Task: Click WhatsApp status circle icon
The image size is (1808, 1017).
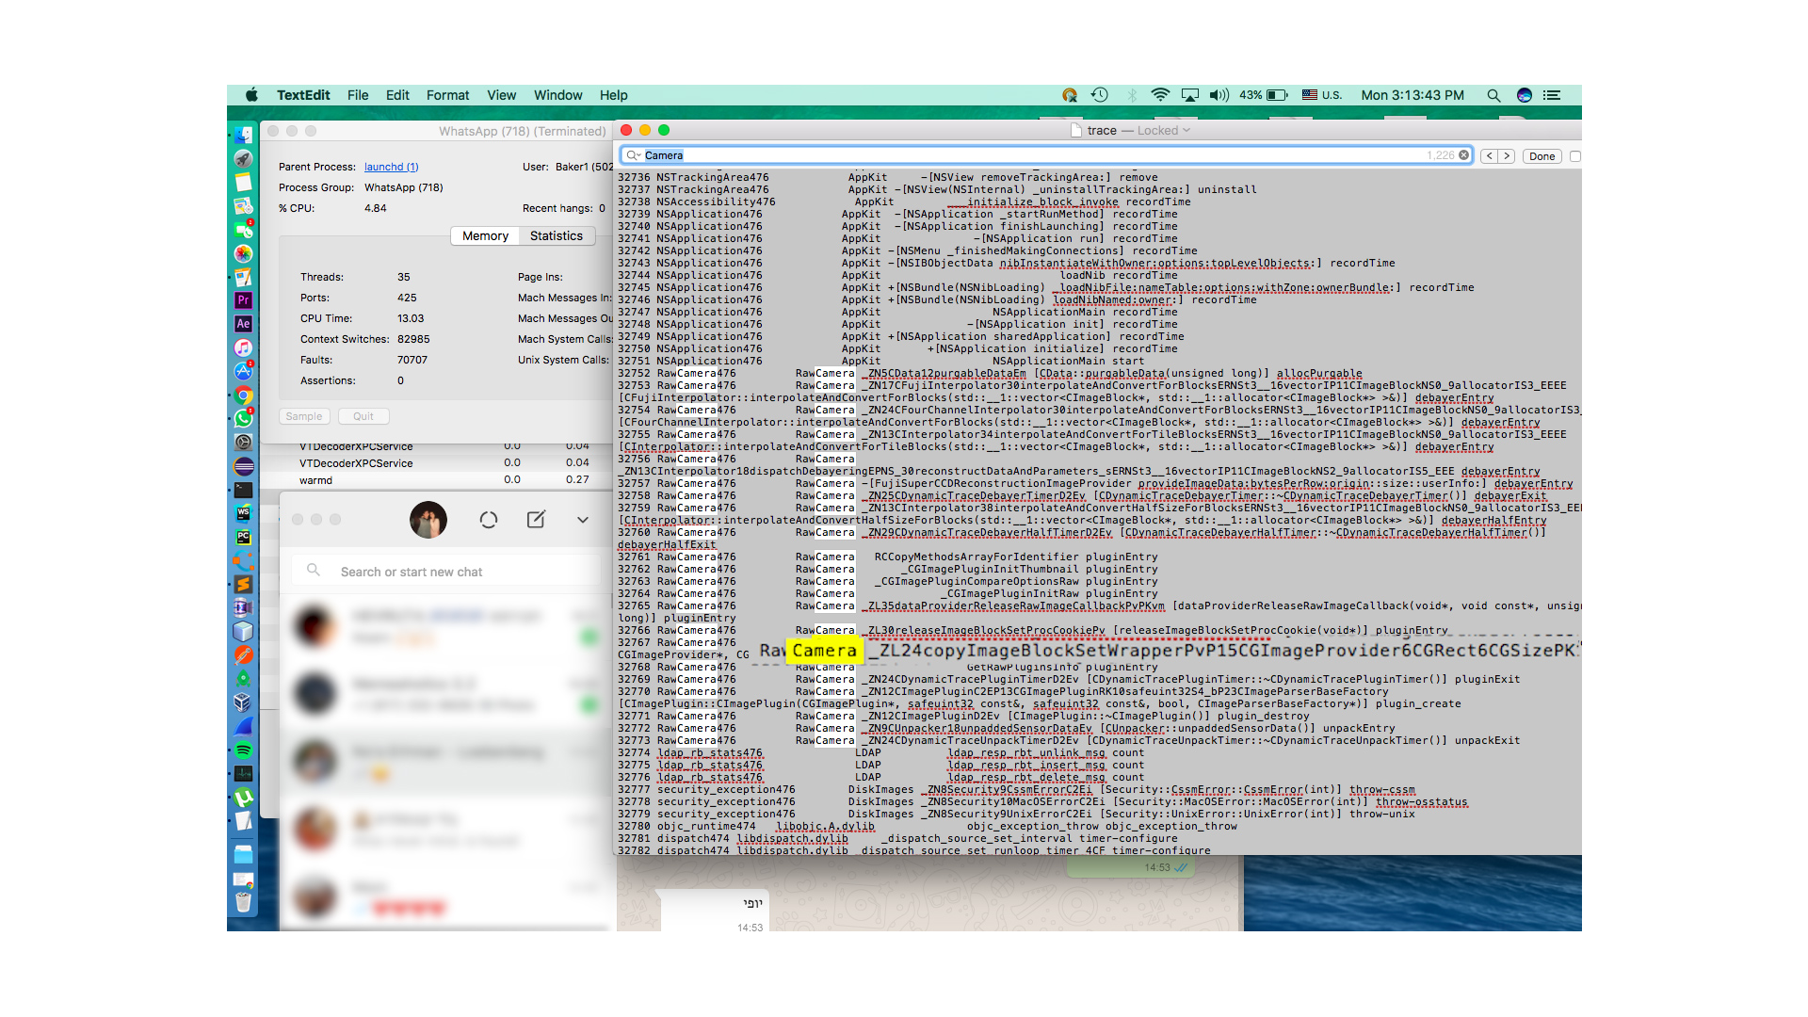Action: click(488, 520)
